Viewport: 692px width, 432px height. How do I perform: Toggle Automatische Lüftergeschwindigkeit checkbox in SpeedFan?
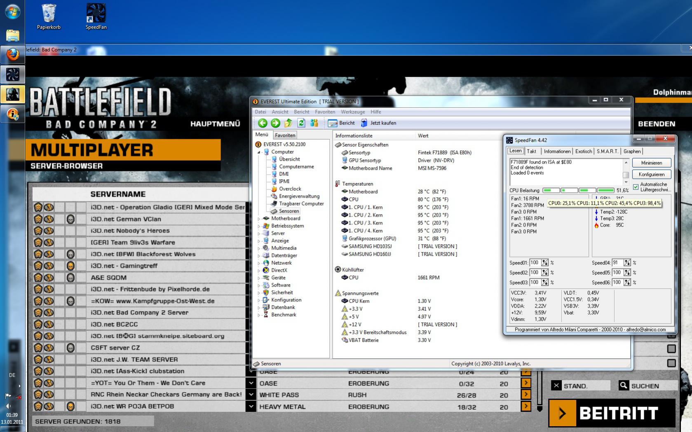tap(636, 187)
